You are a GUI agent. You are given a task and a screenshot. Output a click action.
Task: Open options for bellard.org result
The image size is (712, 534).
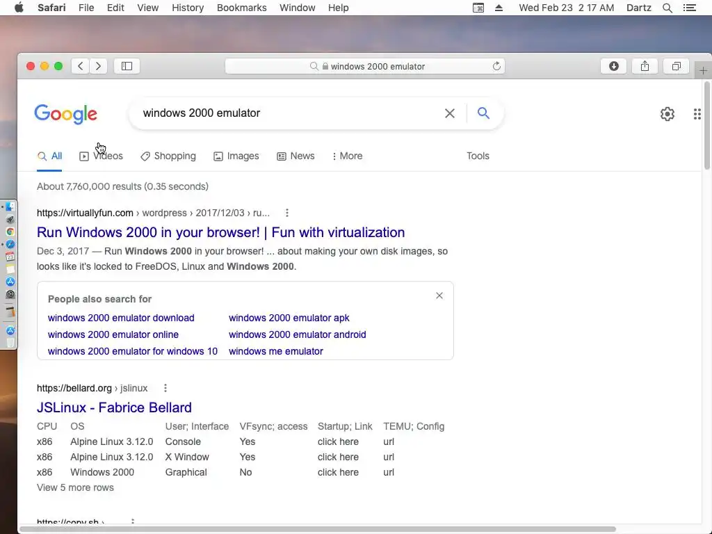point(165,388)
